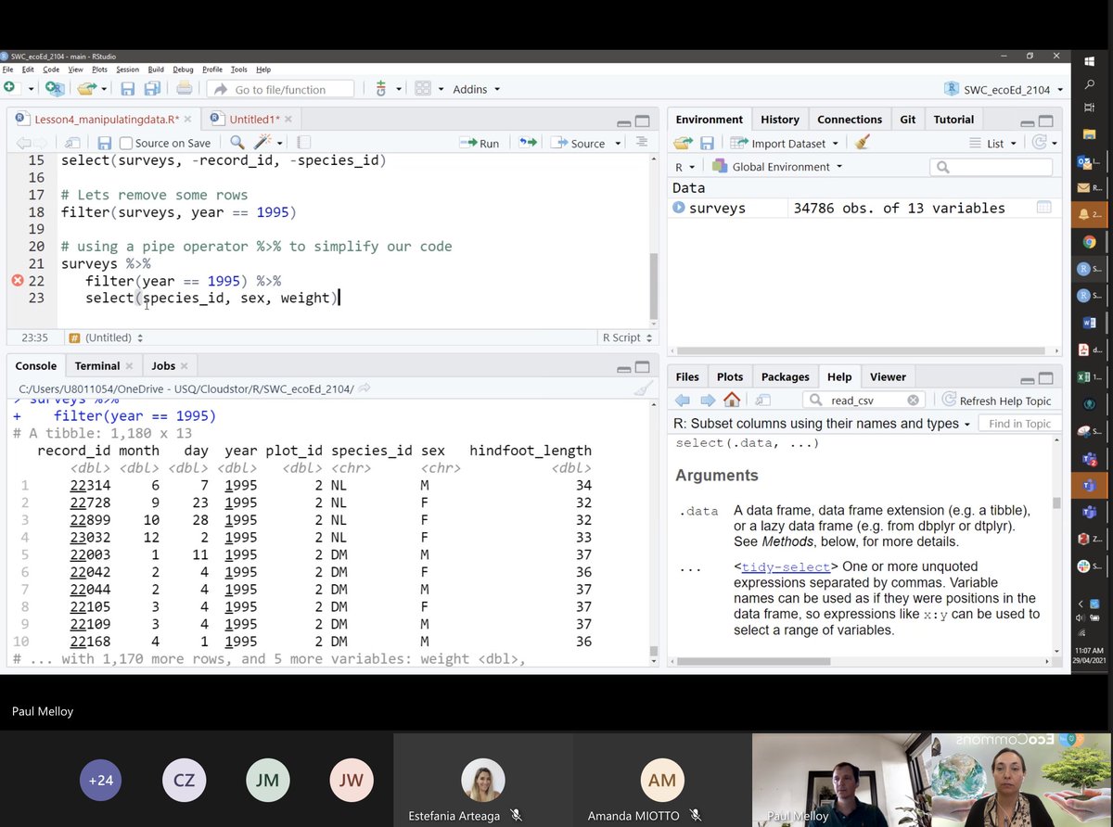Open the Tools menu

[x=238, y=70]
